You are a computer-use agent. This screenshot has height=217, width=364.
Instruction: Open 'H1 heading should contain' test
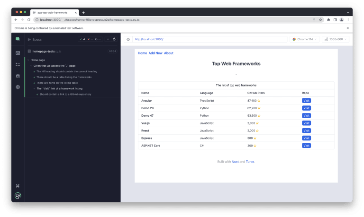[x=67, y=71]
